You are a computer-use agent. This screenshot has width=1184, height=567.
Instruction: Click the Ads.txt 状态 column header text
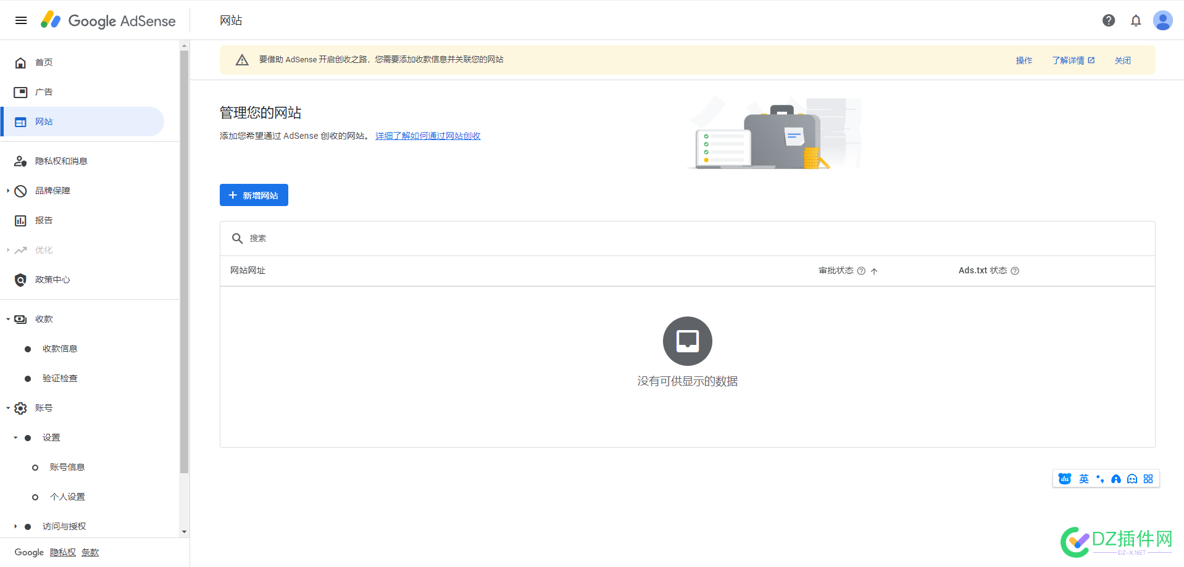[982, 270]
